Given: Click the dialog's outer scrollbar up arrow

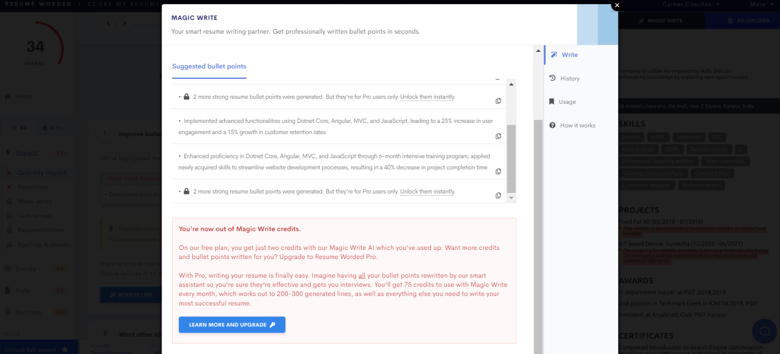Looking at the screenshot, I should click(x=538, y=50).
